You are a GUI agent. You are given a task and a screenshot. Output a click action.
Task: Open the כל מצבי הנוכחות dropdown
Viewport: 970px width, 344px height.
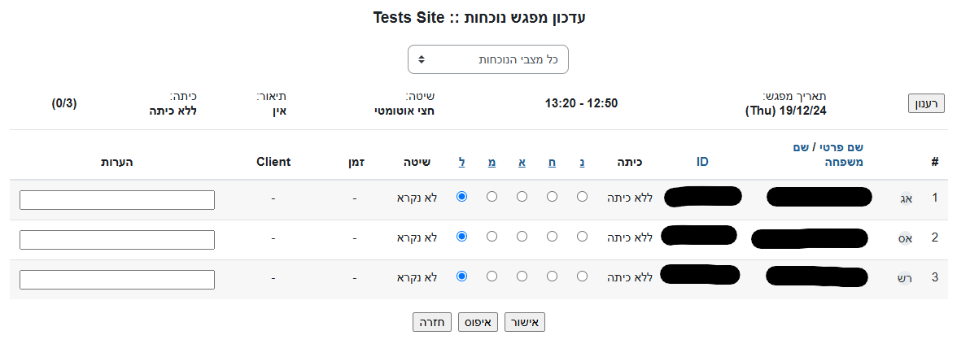[x=487, y=59]
